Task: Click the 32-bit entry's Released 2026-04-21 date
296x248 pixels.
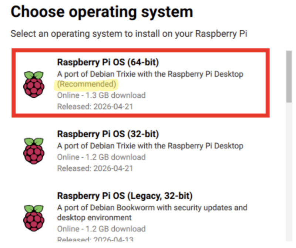Action: pos(95,168)
